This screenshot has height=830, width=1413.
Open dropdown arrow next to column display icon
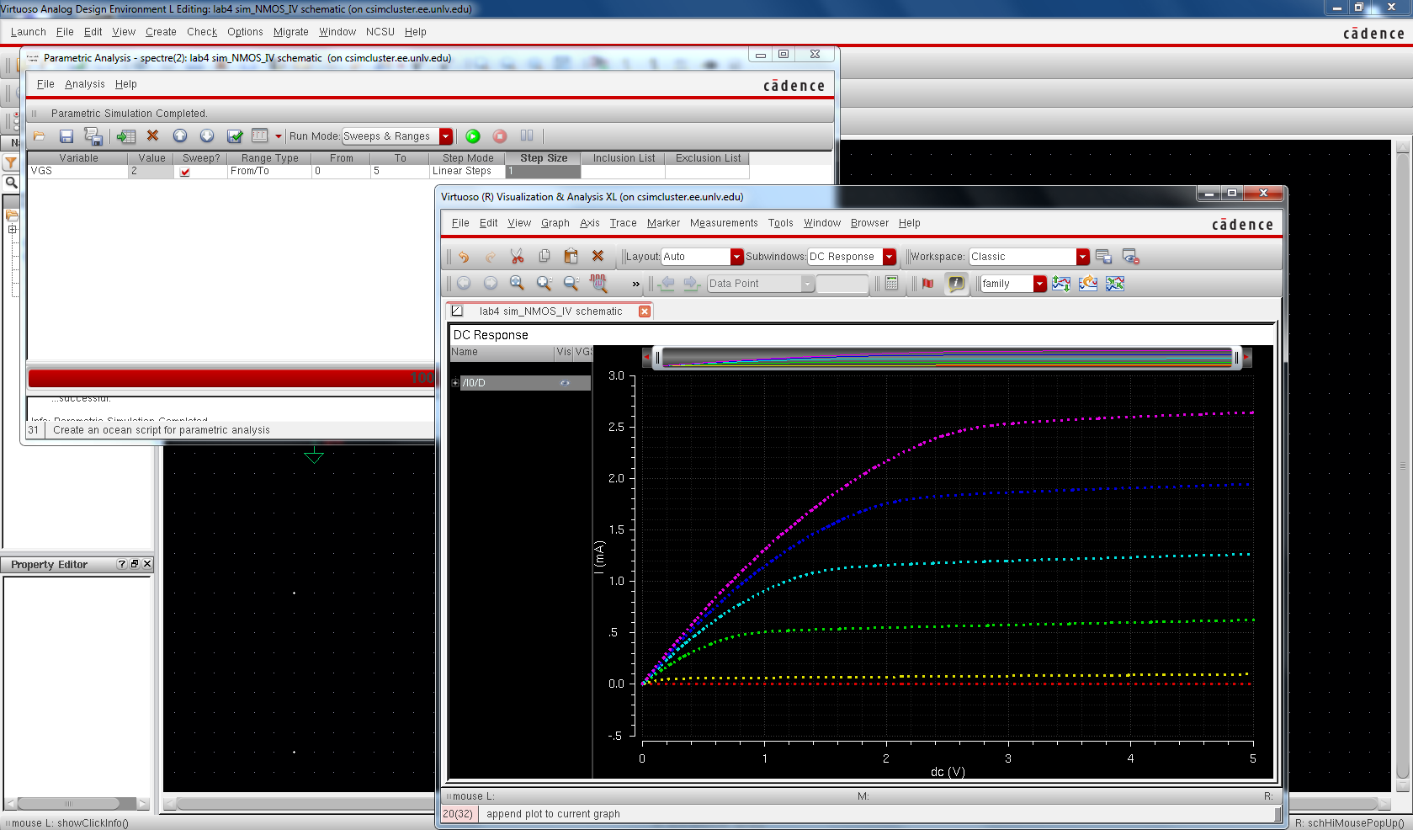tap(278, 136)
